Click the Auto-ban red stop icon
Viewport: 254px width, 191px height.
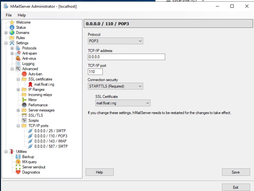click(24, 74)
